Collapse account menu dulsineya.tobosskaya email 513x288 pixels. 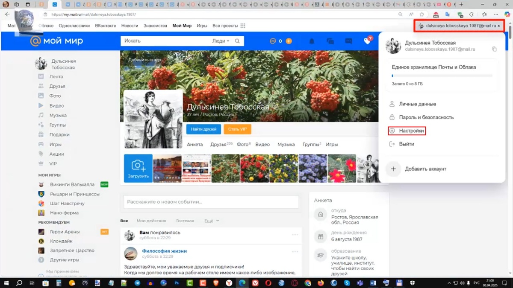[x=459, y=26]
